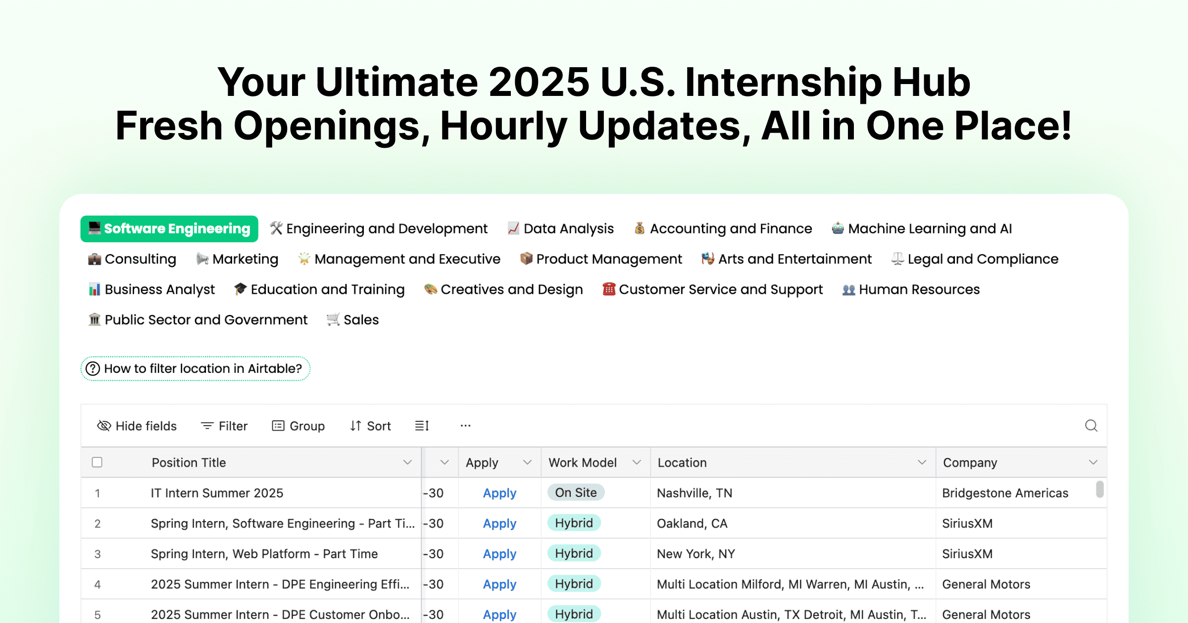Expand the Work Model column dropdown

coord(637,462)
